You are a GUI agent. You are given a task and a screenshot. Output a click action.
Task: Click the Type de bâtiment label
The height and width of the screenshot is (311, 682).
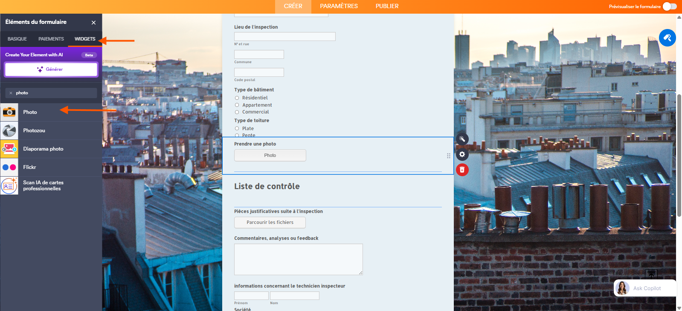(x=254, y=90)
